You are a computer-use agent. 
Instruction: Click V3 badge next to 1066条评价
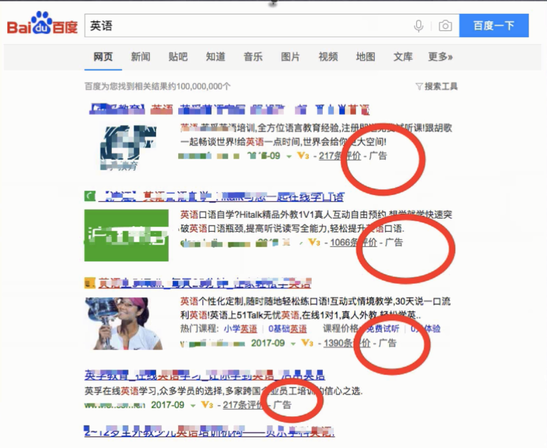[314, 242]
